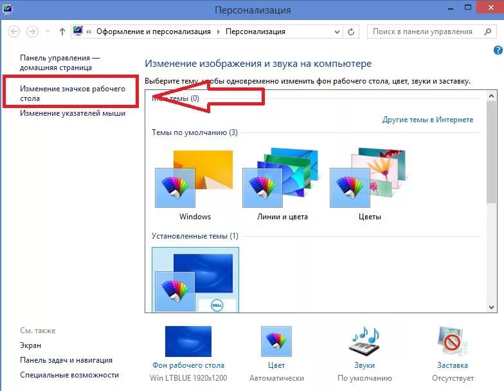Click the Back navigation arrow
Image resolution: width=504 pixels, height=391 pixels.
14,32
